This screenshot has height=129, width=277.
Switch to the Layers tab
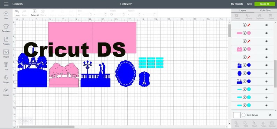click(243, 10)
